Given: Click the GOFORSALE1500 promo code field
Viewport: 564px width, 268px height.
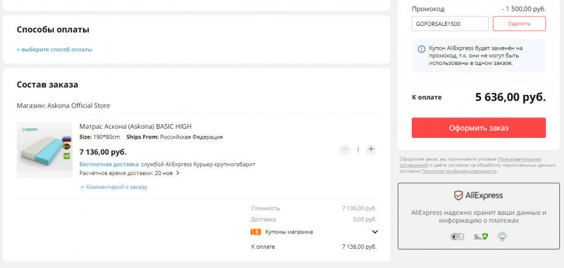Looking at the screenshot, I should [x=450, y=24].
